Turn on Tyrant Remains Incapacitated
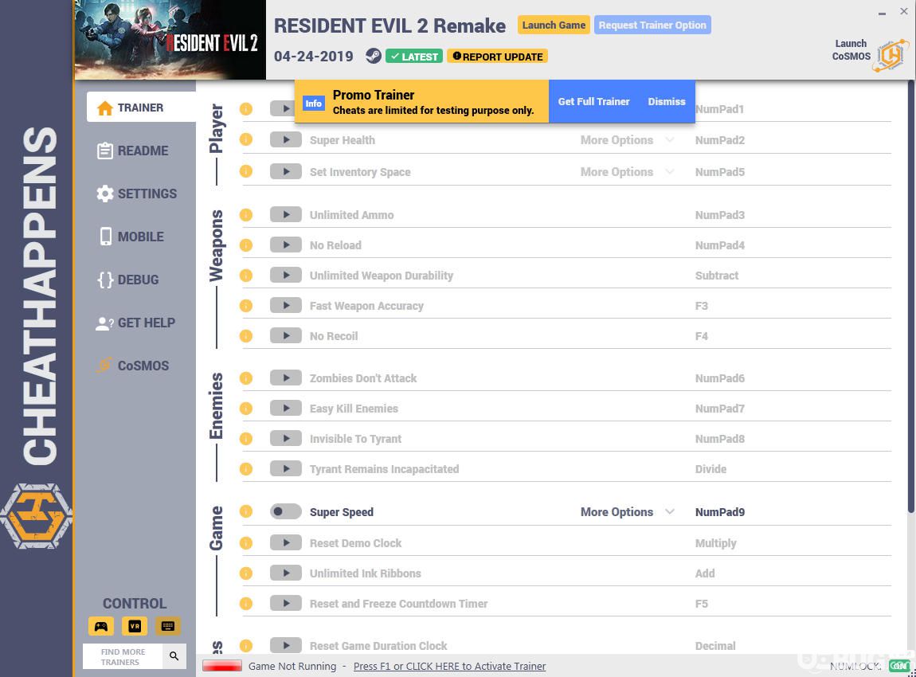 click(286, 469)
